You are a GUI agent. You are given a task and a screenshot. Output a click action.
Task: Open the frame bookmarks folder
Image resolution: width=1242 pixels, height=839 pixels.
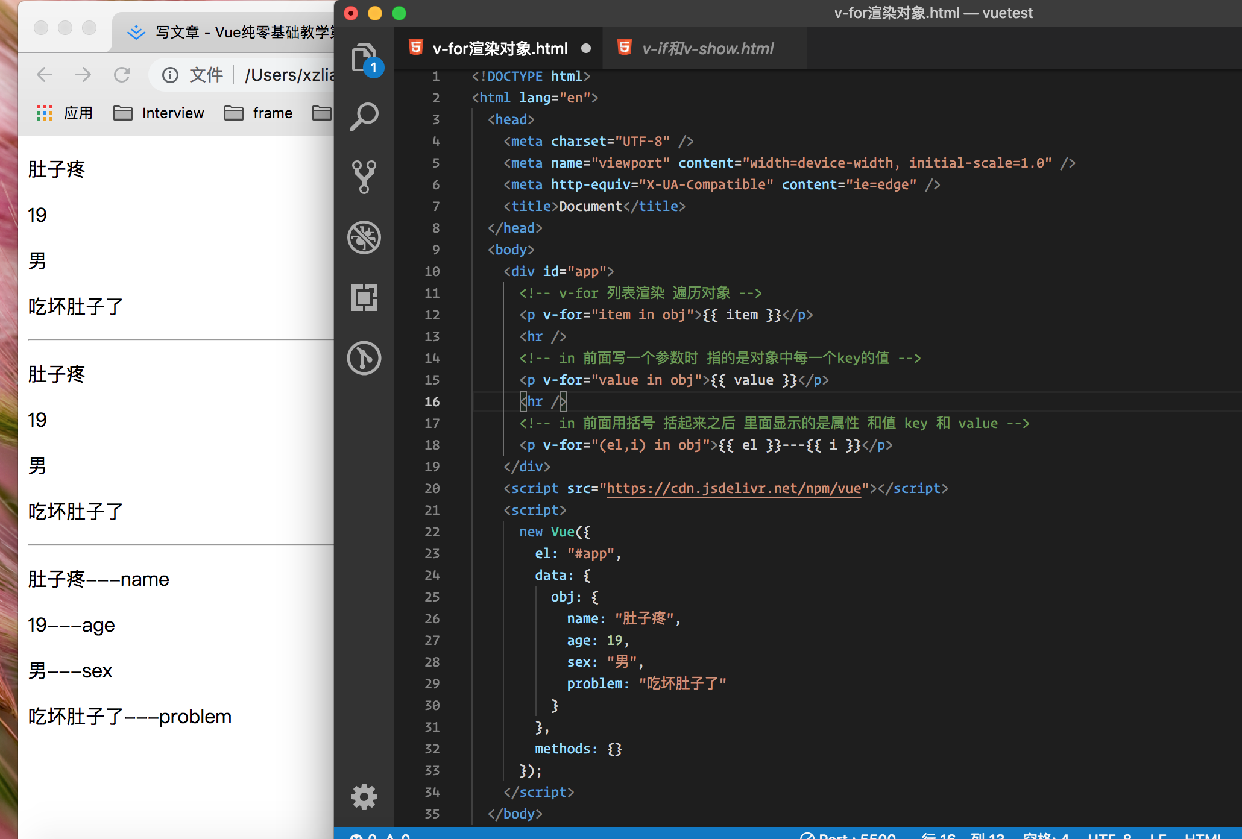tap(259, 113)
